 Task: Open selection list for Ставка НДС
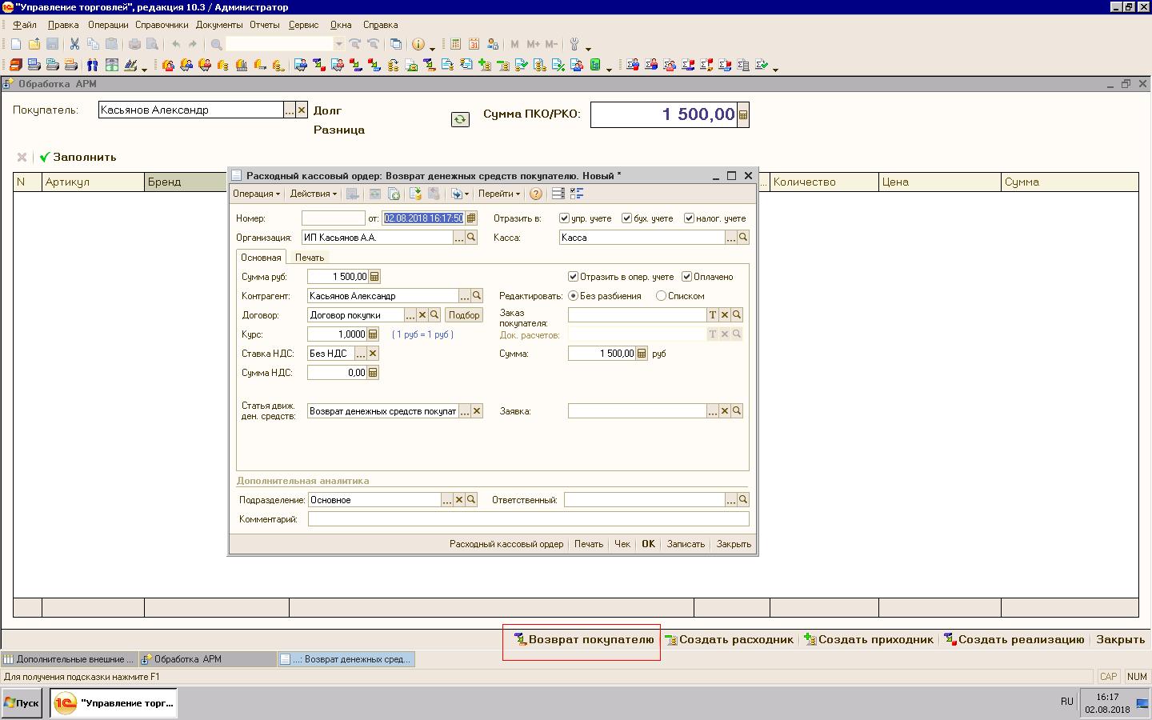tap(360, 354)
